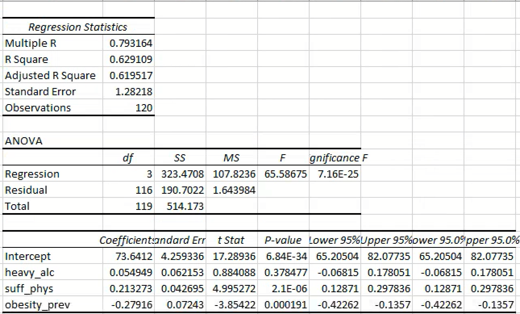Select the Residual SS value 190.7022
520x314 pixels.
point(183,190)
